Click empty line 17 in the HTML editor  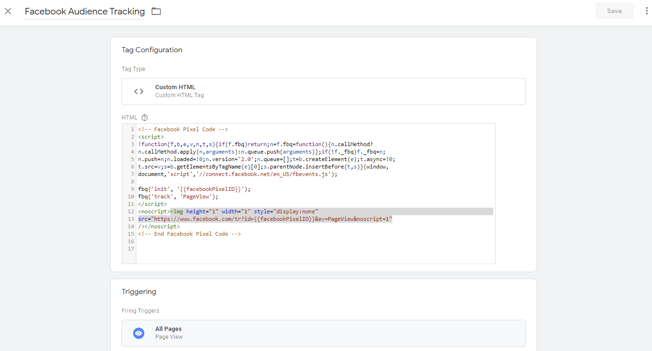280,249
